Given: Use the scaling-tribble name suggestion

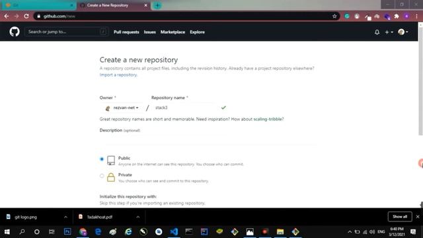Looking at the screenshot, I should (x=268, y=119).
